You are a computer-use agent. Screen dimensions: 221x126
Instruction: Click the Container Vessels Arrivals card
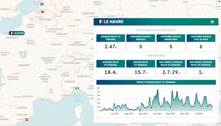(141, 43)
